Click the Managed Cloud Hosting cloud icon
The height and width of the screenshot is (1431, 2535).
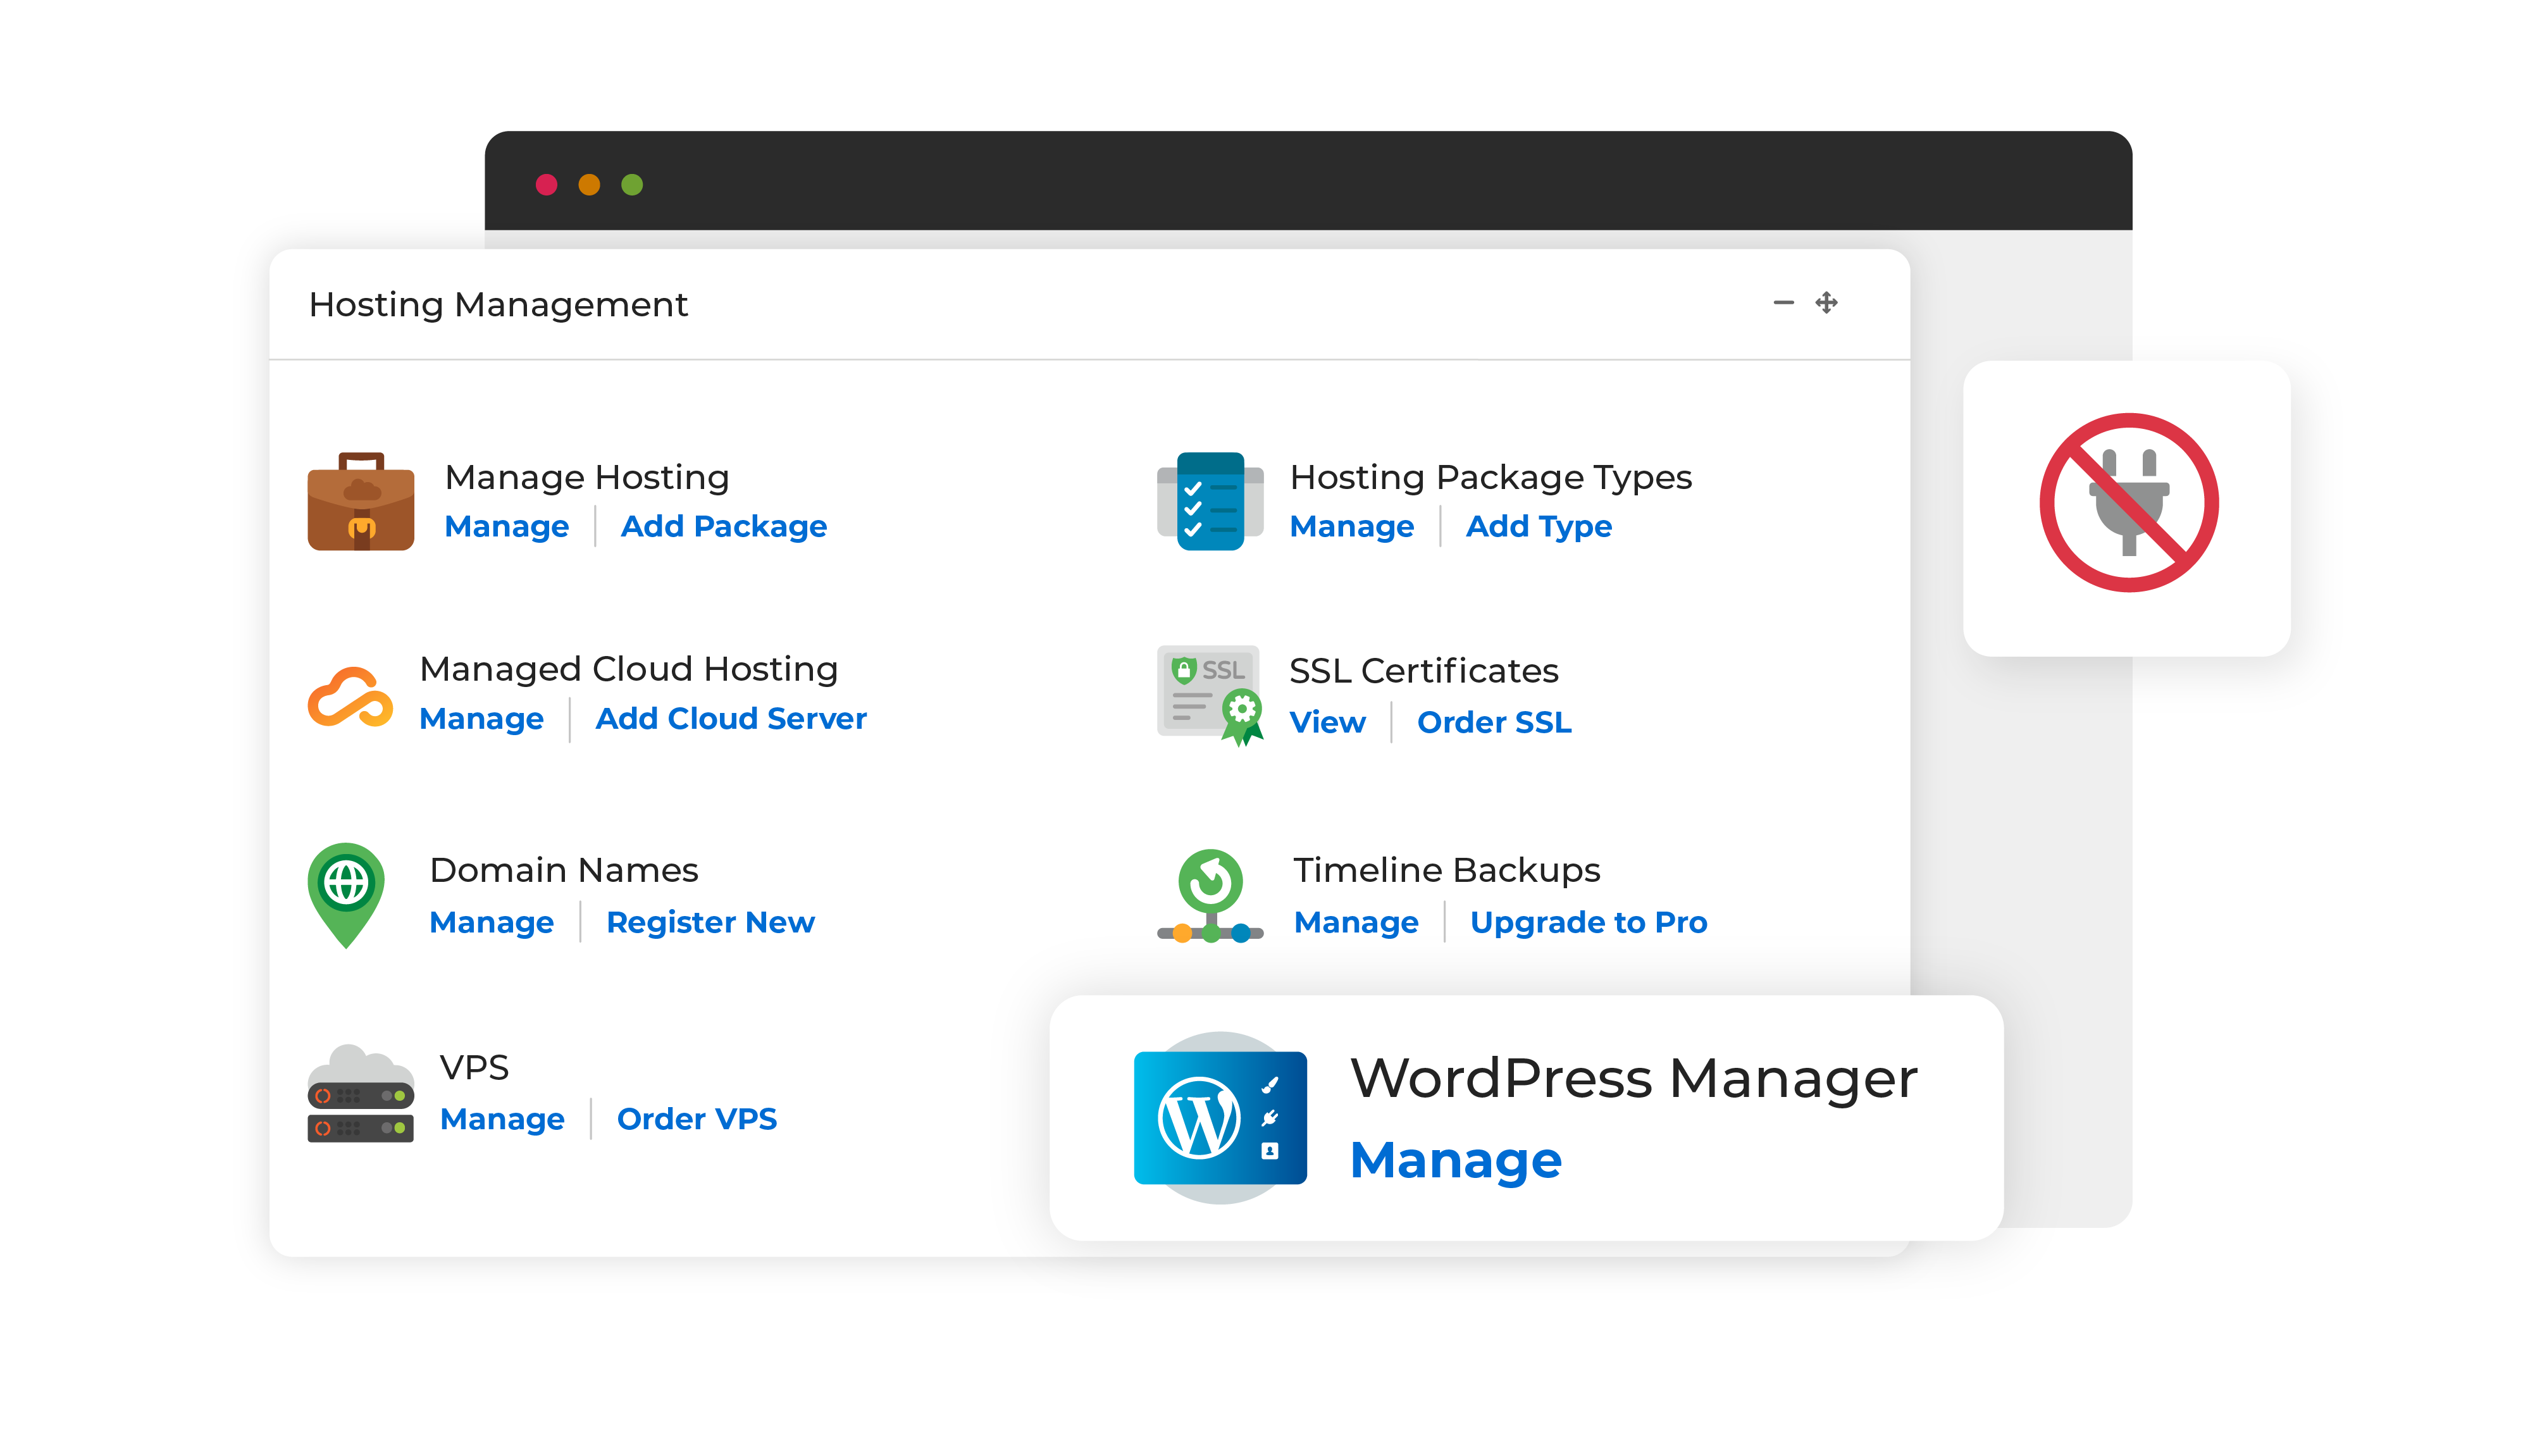tap(350, 697)
